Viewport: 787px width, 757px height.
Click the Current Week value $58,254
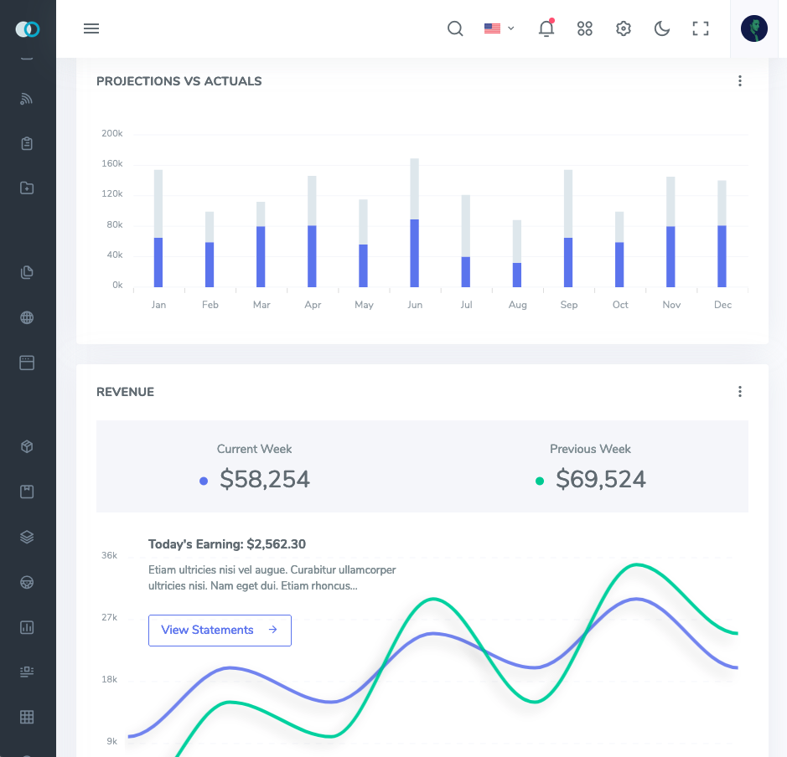tap(265, 479)
